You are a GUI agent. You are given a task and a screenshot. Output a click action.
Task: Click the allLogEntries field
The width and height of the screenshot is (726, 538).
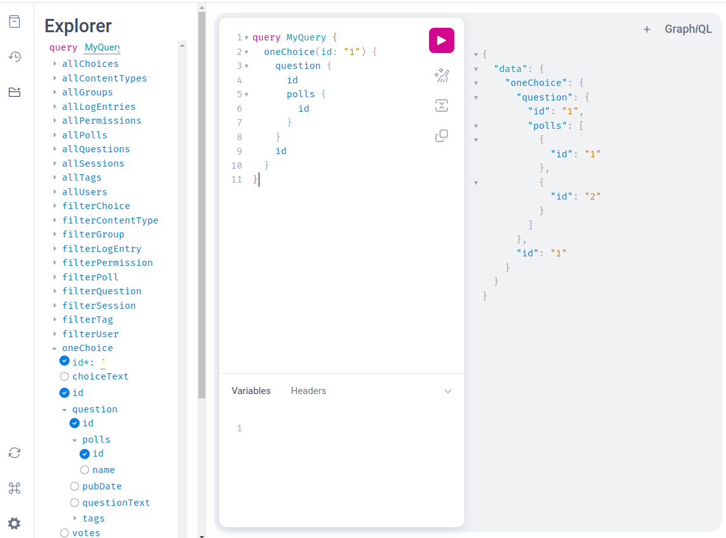click(99, 107)
